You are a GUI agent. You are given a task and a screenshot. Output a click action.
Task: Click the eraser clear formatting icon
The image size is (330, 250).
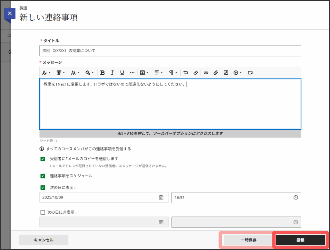(x=196, y=73)
